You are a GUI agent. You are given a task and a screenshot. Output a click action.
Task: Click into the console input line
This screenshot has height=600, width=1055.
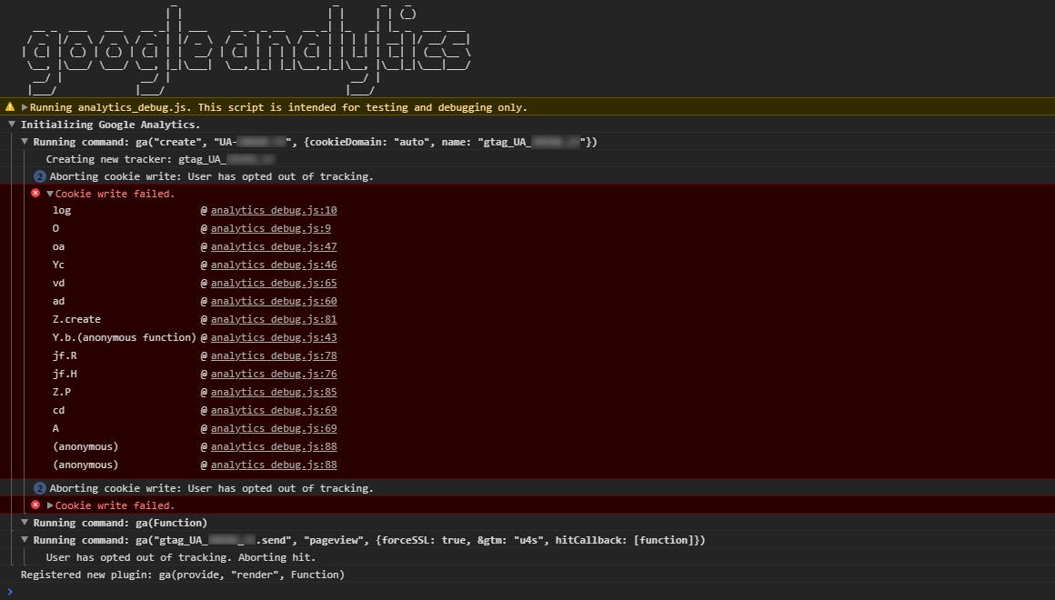pos(527,592)
